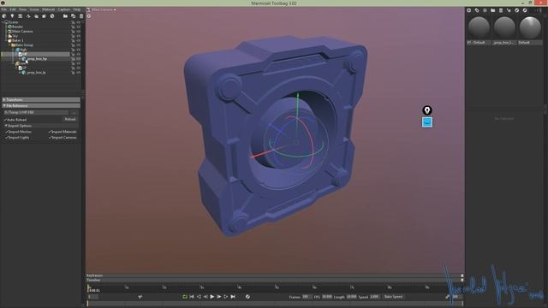Toggle Import Materials checkbox
The height and width of the screenshot is (308, 548).
(50, 132)
